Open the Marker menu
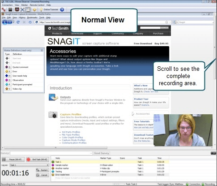 tap(25, 5)
